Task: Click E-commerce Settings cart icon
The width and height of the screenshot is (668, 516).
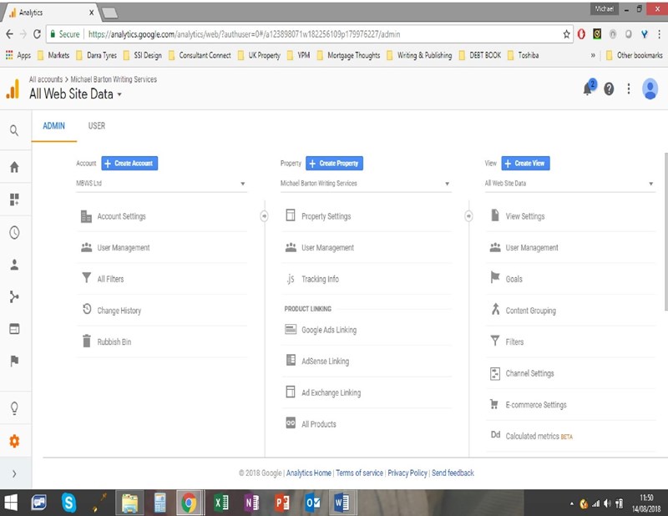Action: pyautogui.click(x=494, y=404)
